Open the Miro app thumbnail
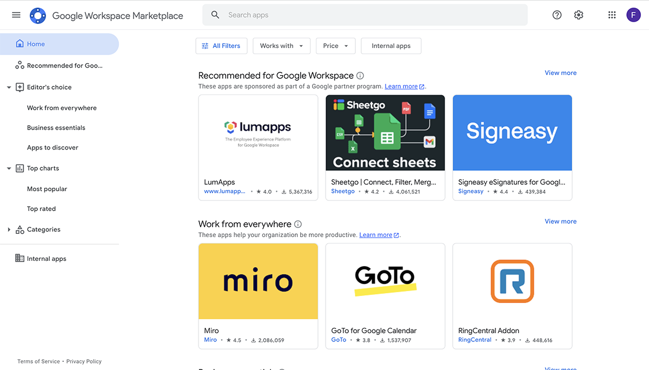The height and width of the screenshot is (370, 649). (x=258, y=281)
